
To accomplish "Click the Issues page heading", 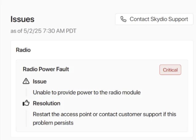I will coord(22,19).
